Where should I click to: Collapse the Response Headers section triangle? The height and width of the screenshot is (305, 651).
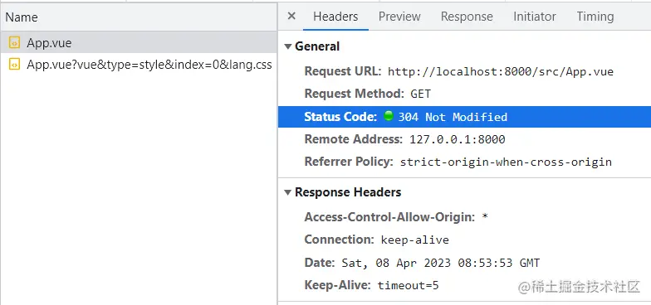pos(287,192)
